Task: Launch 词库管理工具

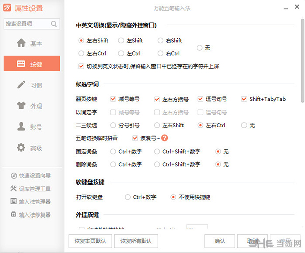Action: tap(35, 189)
